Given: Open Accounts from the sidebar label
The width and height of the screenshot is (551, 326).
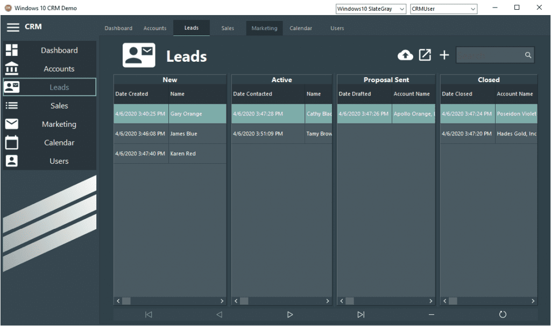Looking at the screenshot, I should click(x=59, y=69).
